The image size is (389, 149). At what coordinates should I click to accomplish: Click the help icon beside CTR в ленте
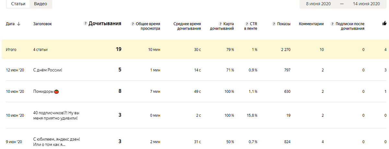(247, 24)
